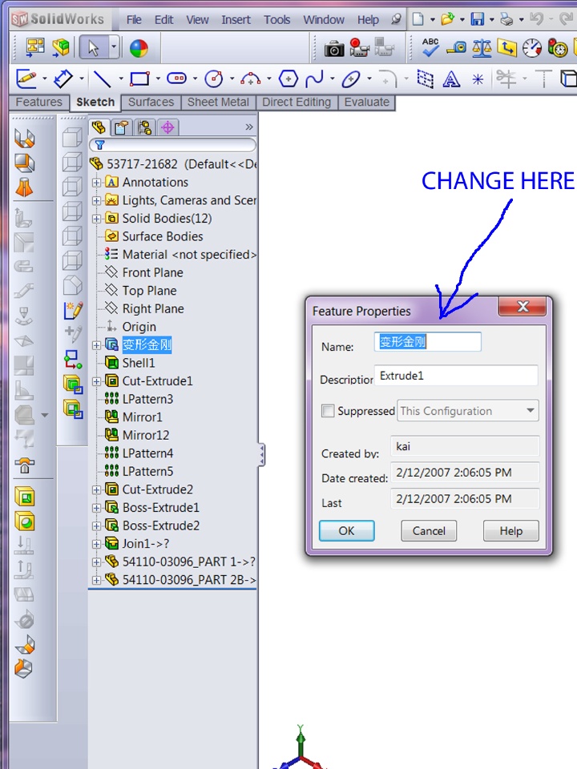Expand the panel tabs chevron
This screenshot has width=577, height=769.
click(249, 127)
